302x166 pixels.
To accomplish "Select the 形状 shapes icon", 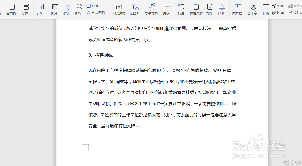I will [x=67, y=7].
